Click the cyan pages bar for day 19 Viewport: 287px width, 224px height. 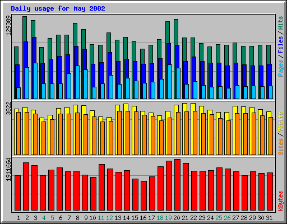point(170,82)
